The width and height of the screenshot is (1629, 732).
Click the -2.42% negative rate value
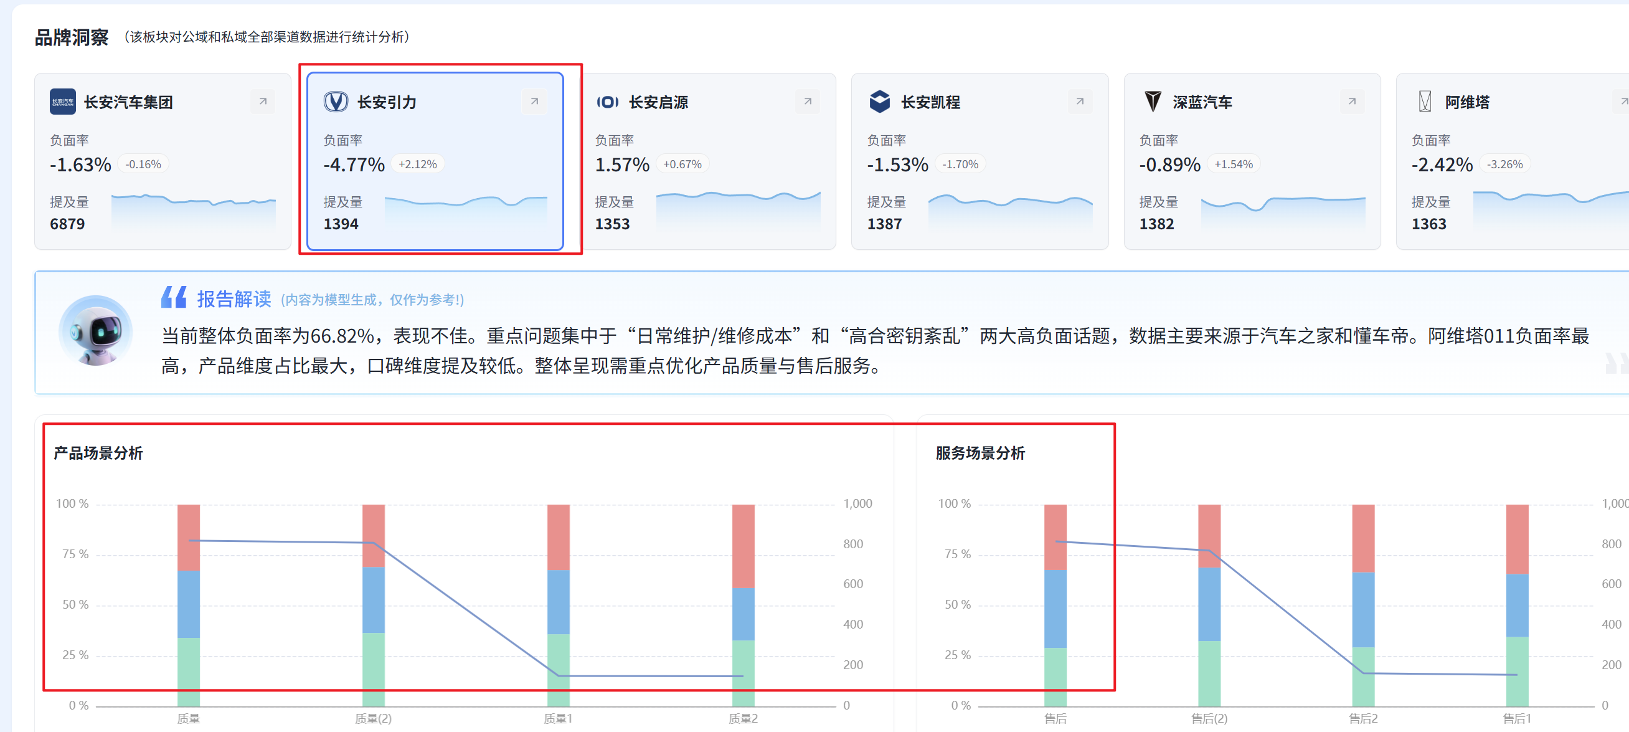coord(1442,164)
